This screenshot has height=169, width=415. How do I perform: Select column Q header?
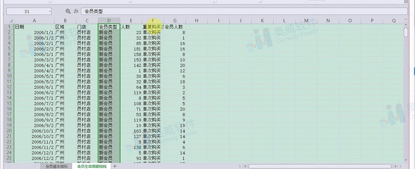[394, 21]
